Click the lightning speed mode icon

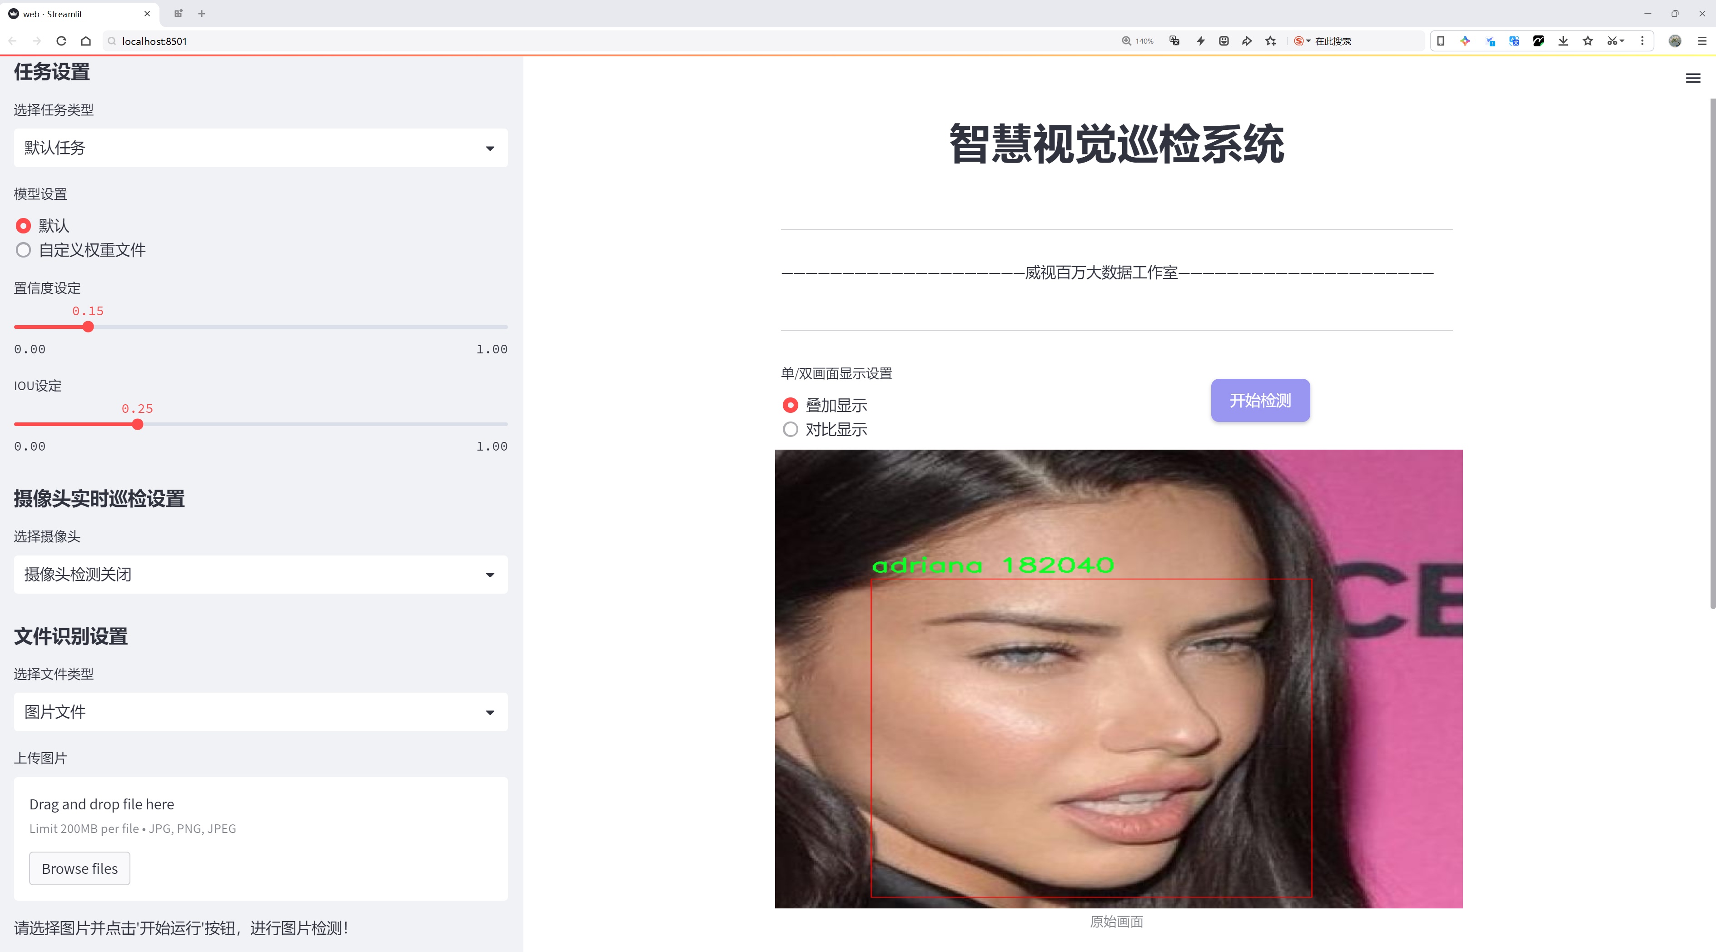(1200, 41)
